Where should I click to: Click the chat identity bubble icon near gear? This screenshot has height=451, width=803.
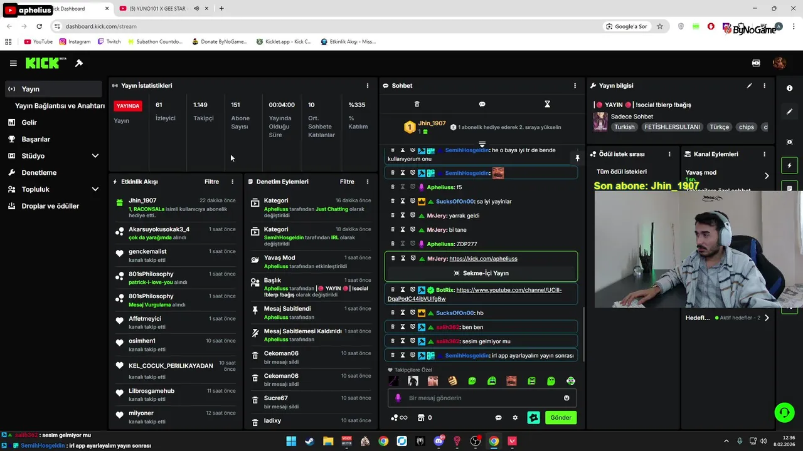499,418
